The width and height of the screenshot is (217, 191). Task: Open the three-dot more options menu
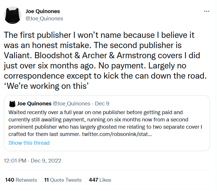coord(207,11)
